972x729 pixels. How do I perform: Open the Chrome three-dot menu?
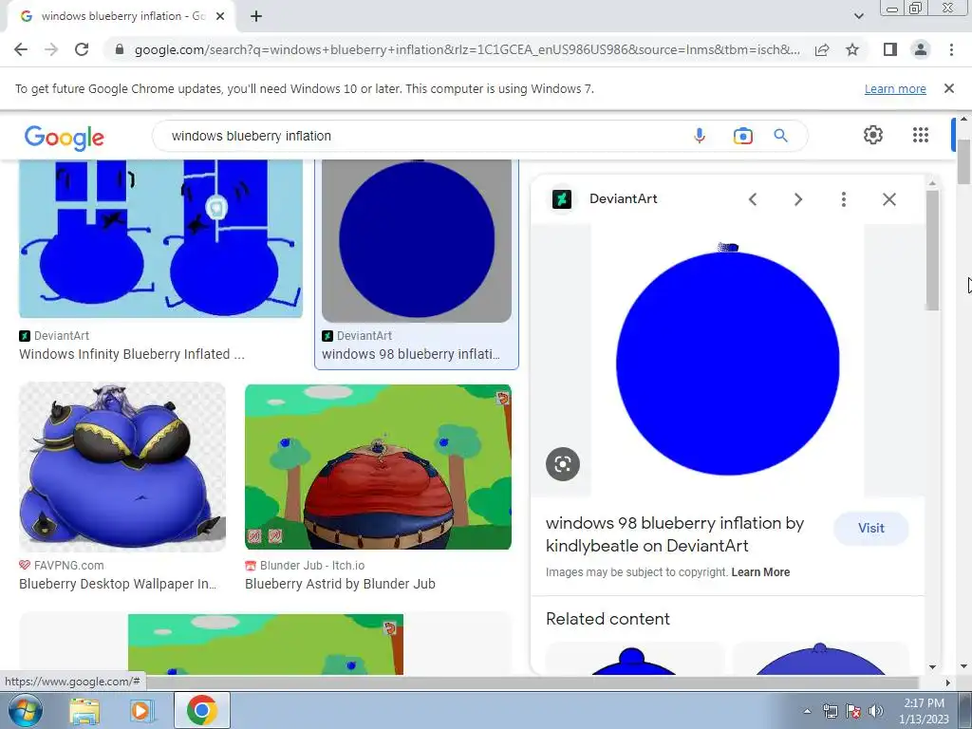(951, 49)
